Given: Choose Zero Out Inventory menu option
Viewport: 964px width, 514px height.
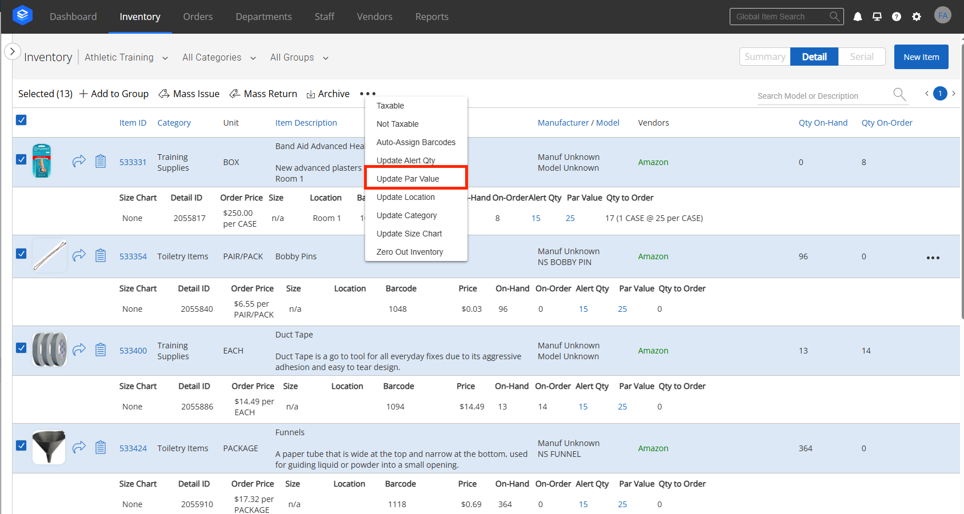Looking at the screenshot, I should pyautogui.click(x=410, y=252).
